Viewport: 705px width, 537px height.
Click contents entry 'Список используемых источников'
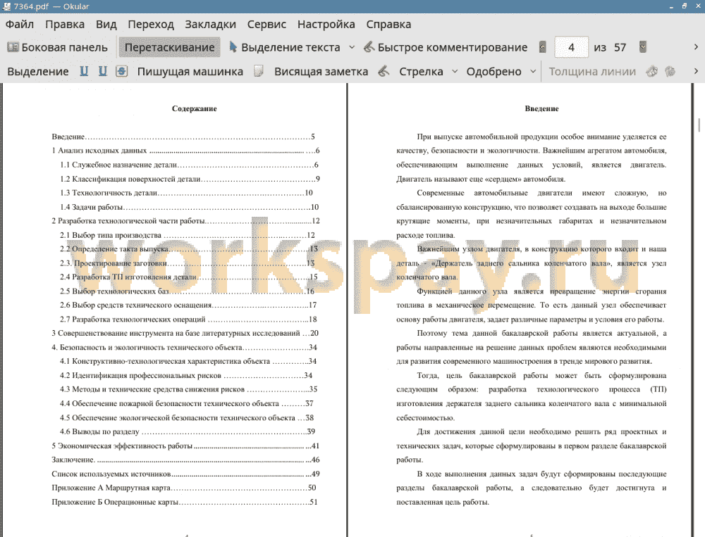tap(185, 474)
